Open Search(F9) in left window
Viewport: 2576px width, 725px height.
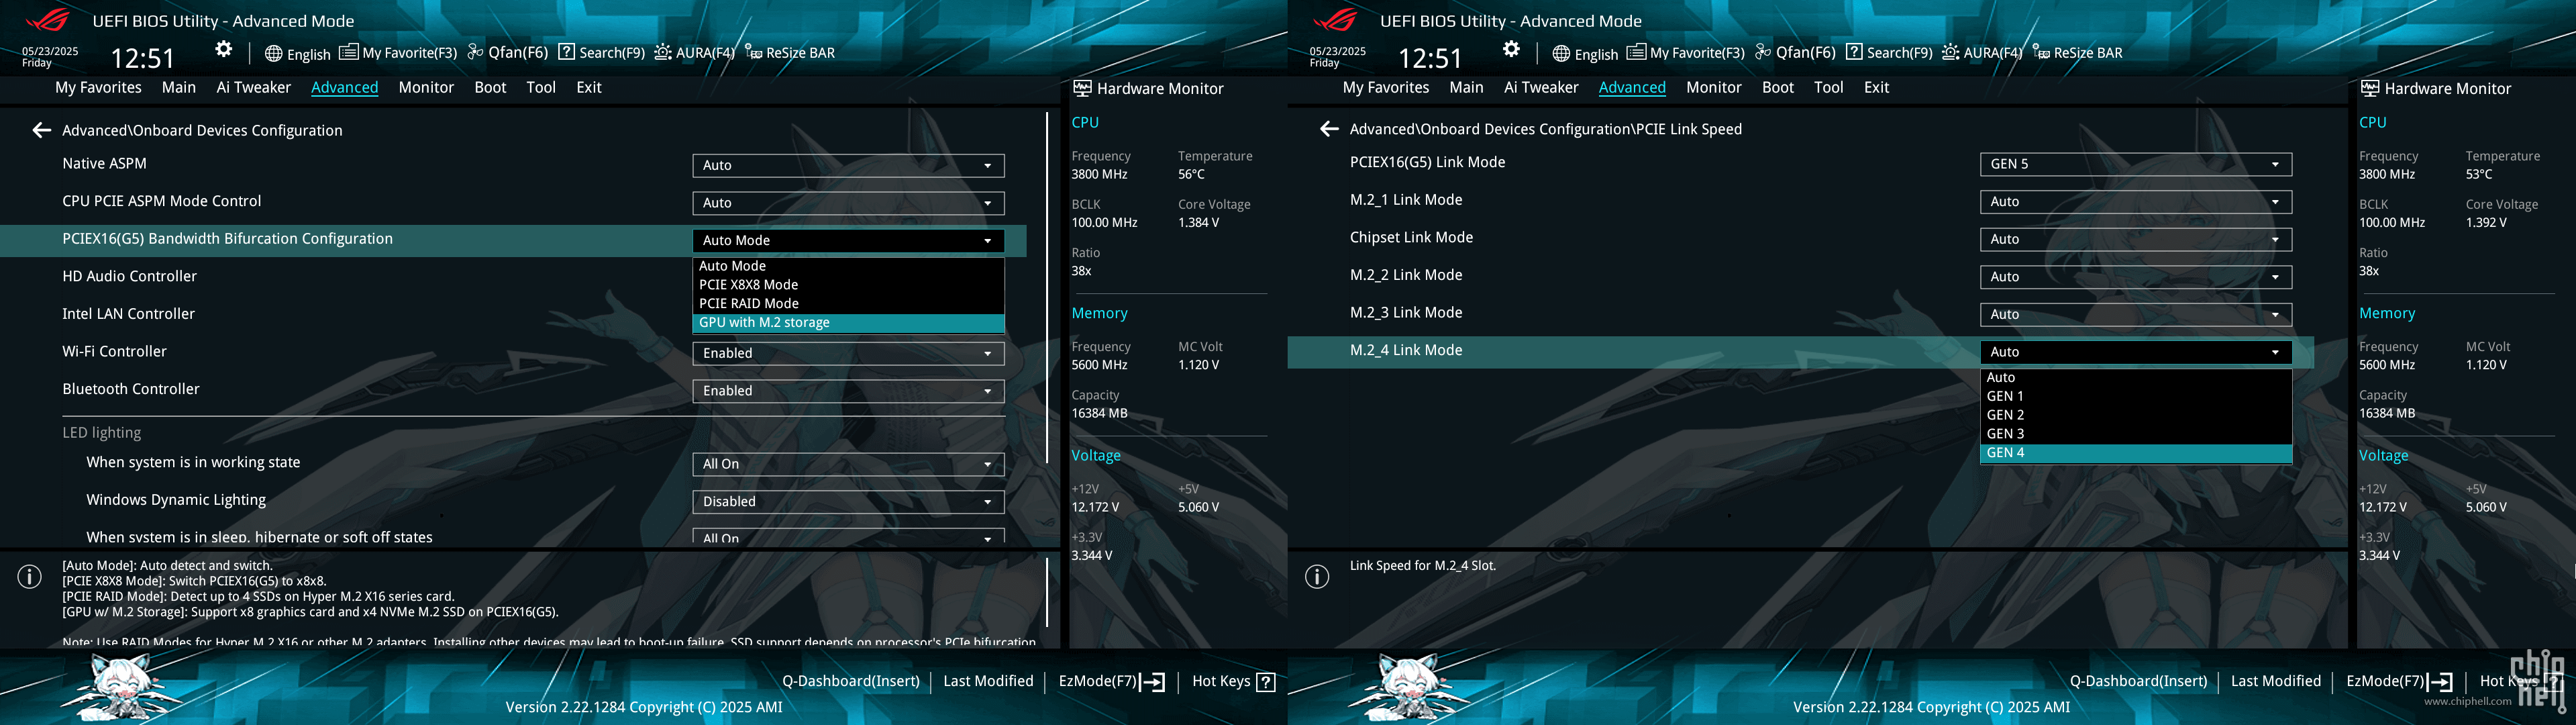(601, 53)
